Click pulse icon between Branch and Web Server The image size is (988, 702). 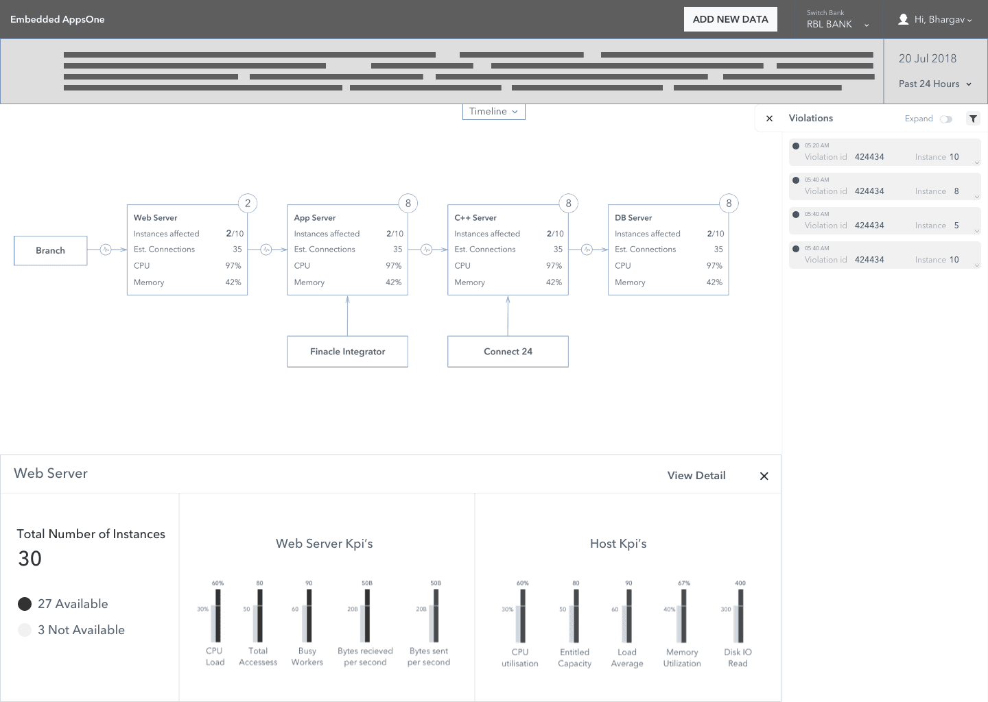(106, 250)
